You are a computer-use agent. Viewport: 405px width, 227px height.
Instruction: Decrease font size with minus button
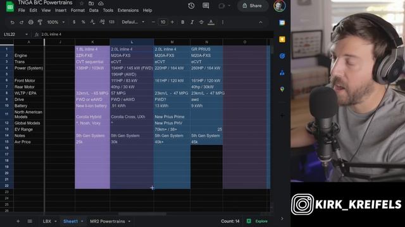(153, 23)
